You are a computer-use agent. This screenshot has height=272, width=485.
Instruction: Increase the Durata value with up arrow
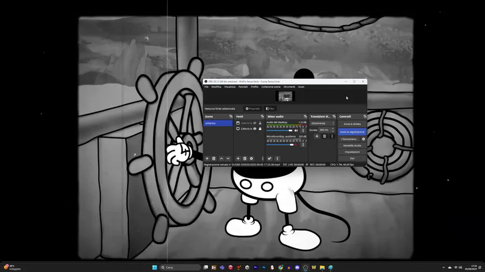(x=333, y=128)
